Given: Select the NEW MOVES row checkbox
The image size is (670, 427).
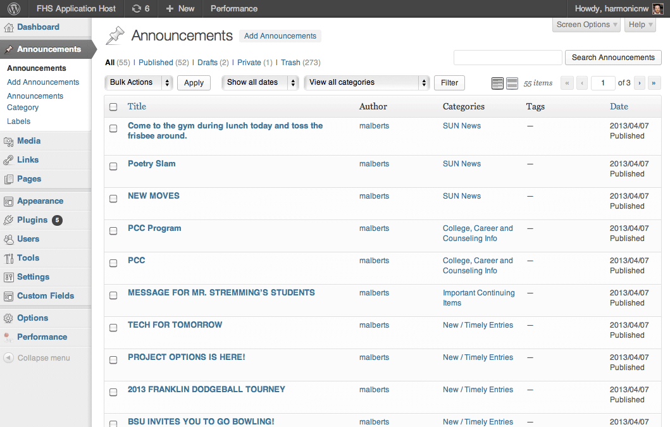Looking at the screenshot, I should click(113, 199).
